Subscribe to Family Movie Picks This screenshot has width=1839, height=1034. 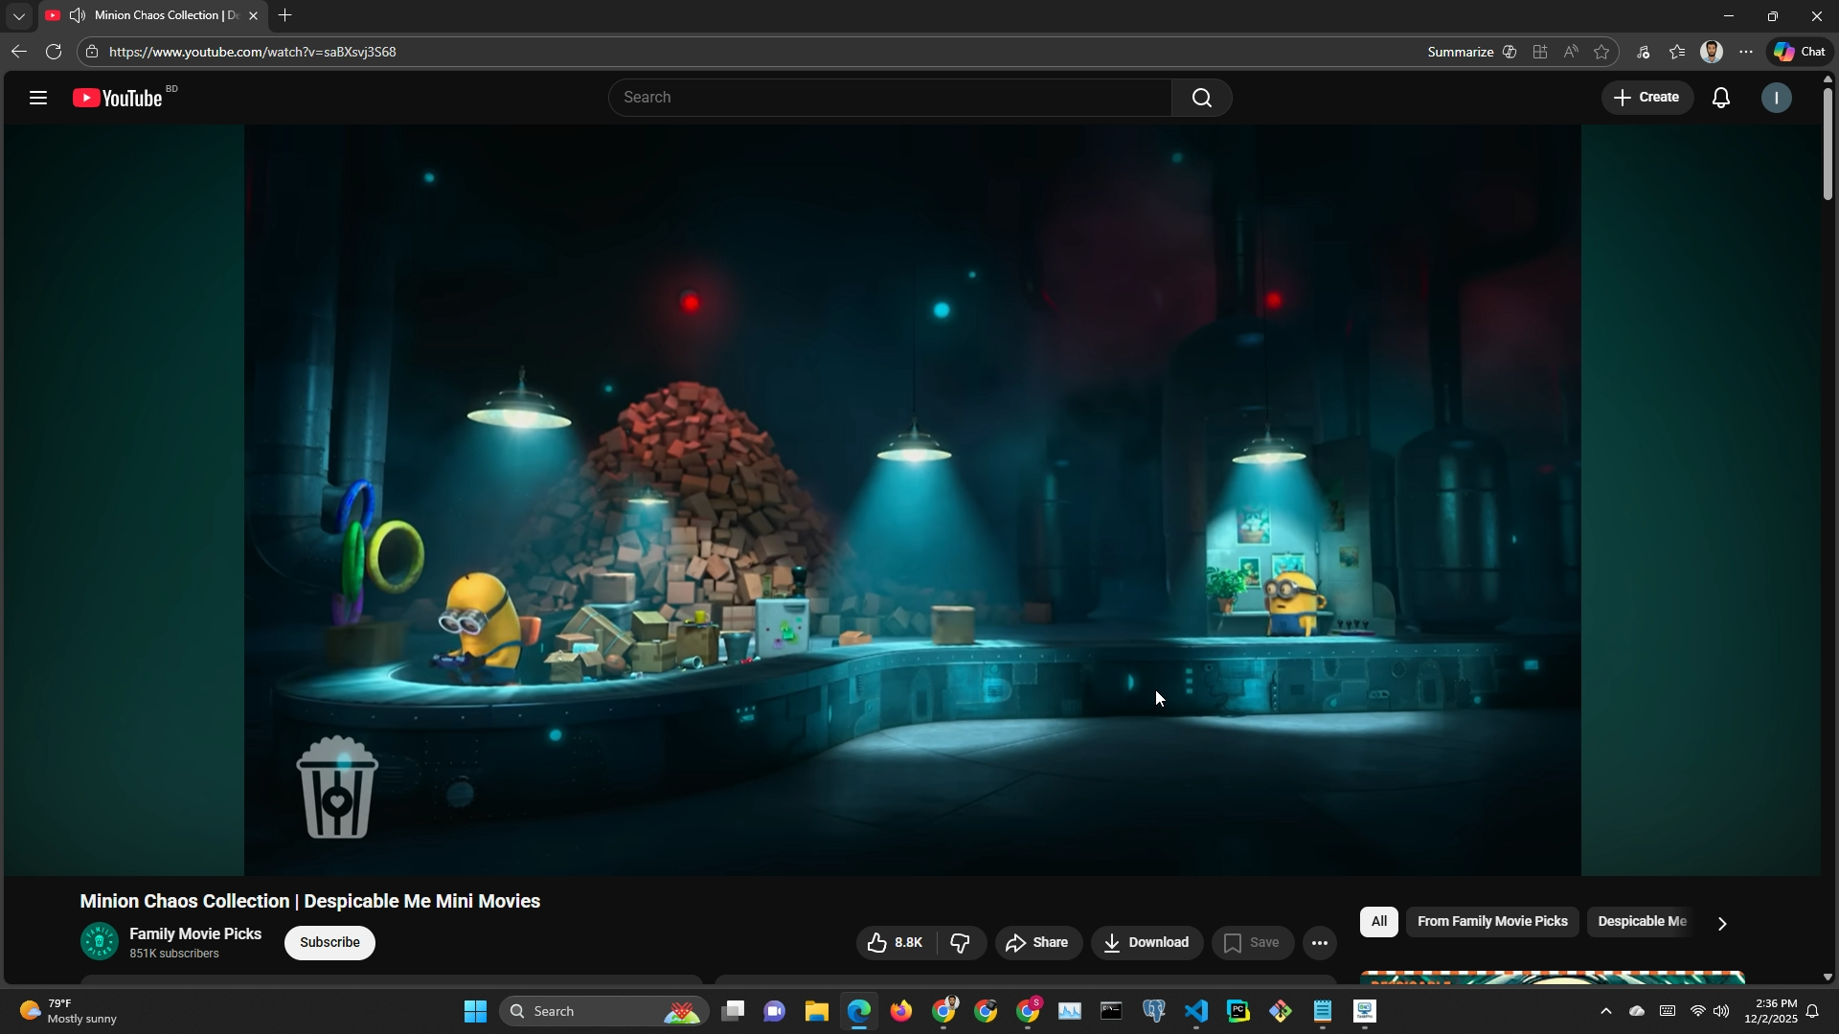(329, 943)
